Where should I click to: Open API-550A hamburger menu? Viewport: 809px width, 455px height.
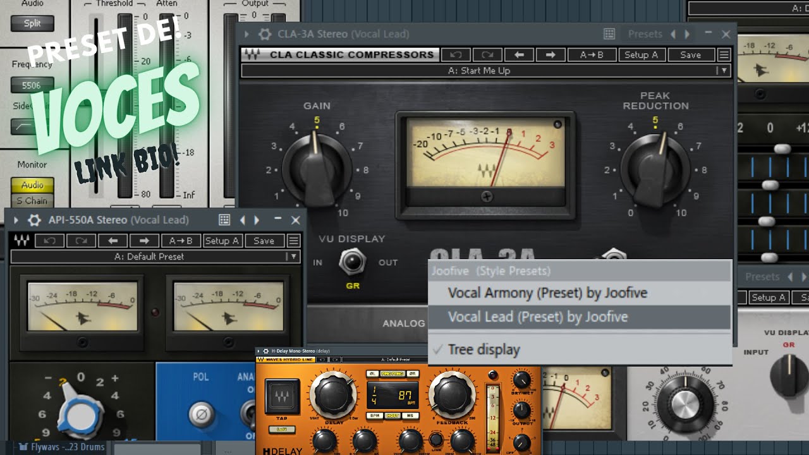click(x=293, y=241)
